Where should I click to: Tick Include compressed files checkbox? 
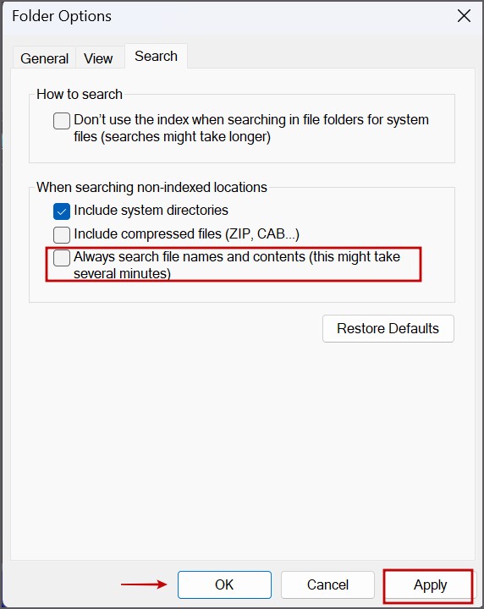coord(62,234)
